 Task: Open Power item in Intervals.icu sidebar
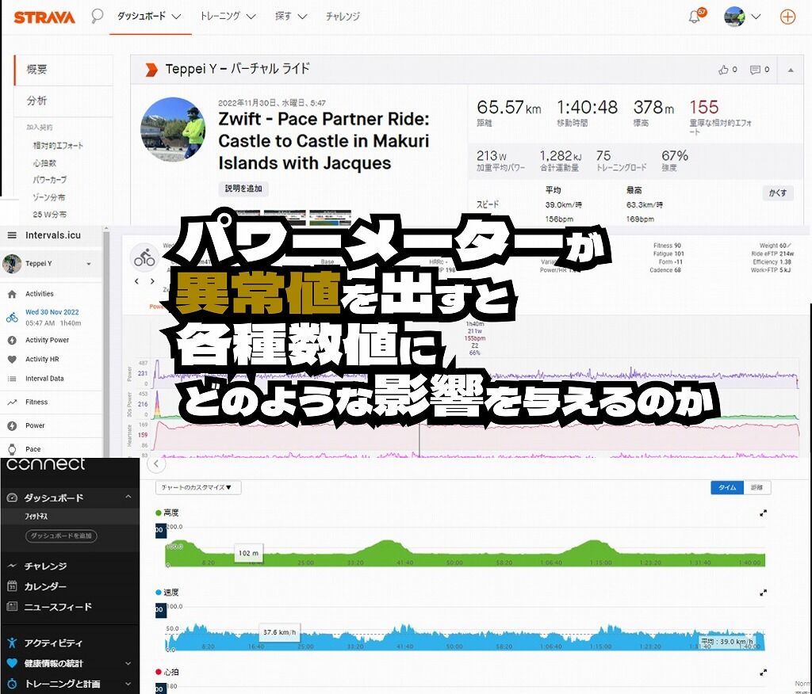pos(35,425)
